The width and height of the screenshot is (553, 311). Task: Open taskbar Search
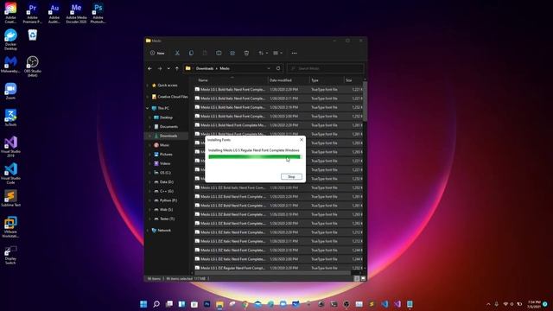(x=156, y=304)
